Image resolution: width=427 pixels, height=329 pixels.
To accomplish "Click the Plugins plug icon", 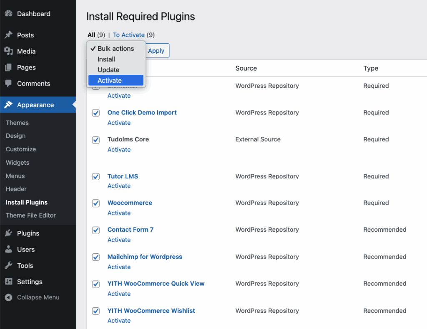I will pos(8,233).
